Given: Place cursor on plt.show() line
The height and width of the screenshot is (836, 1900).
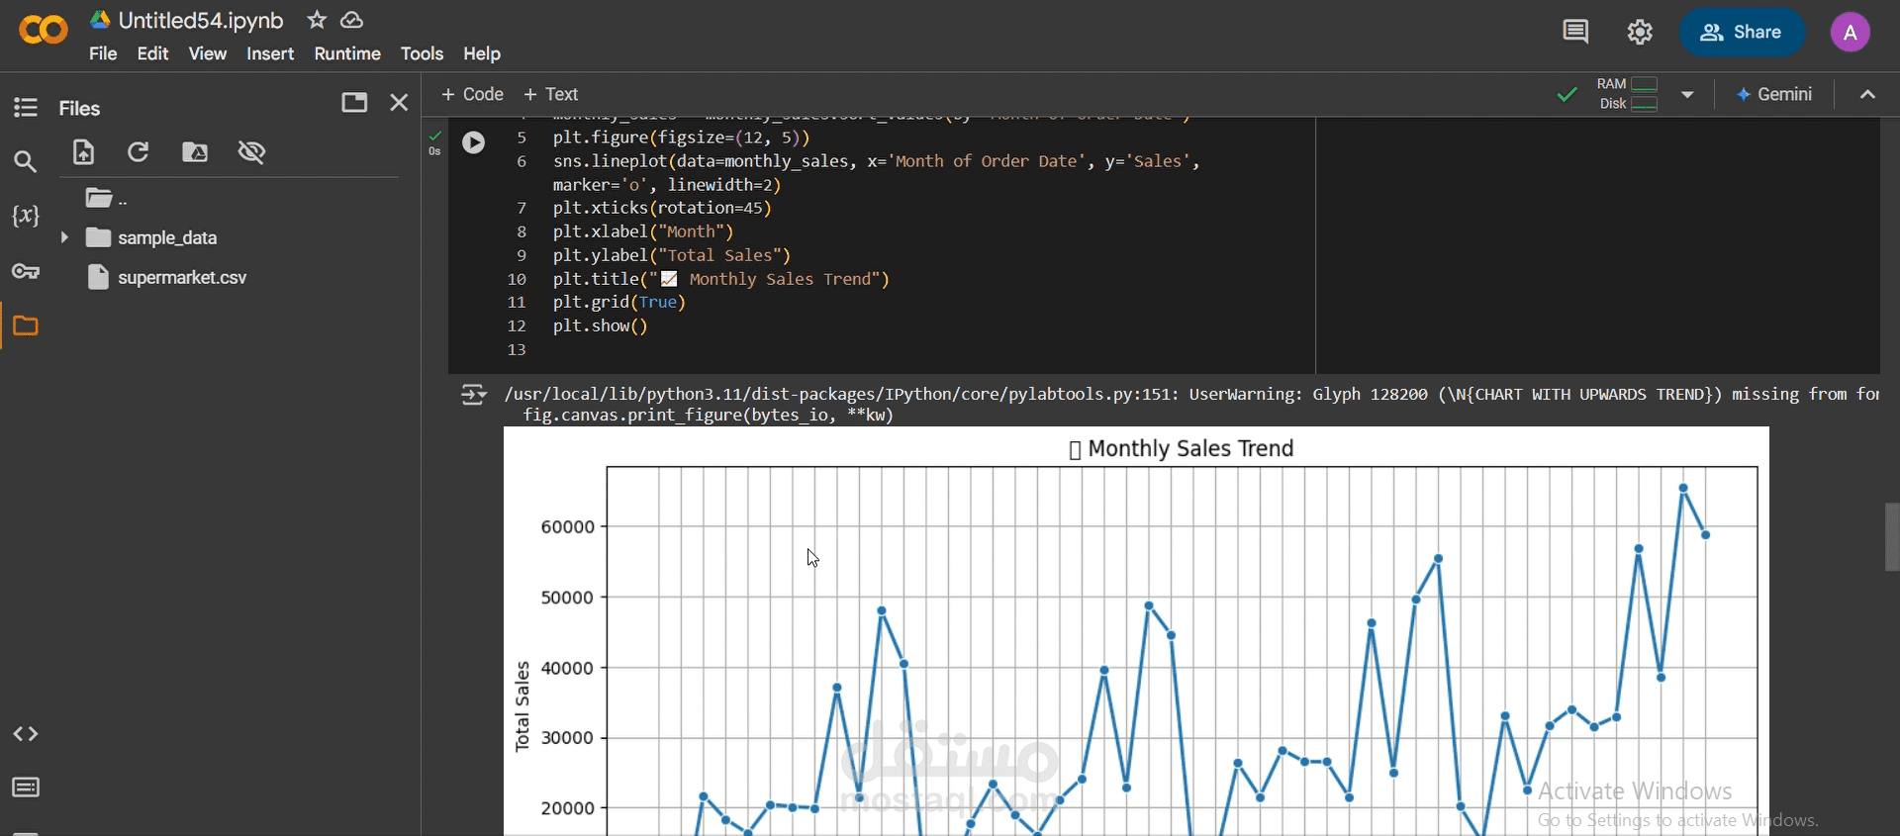Looking at the screenshot, I should [x=601, y=325].
